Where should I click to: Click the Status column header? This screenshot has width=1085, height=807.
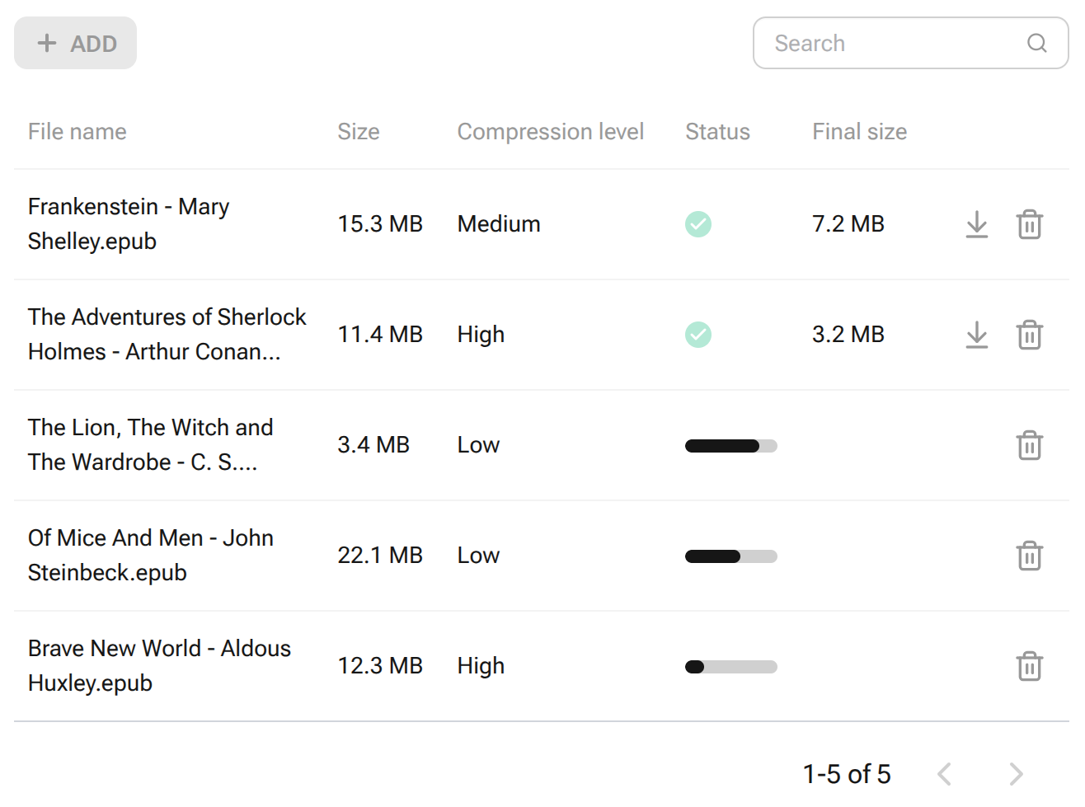pyautogui.click(x=717, y=131)
